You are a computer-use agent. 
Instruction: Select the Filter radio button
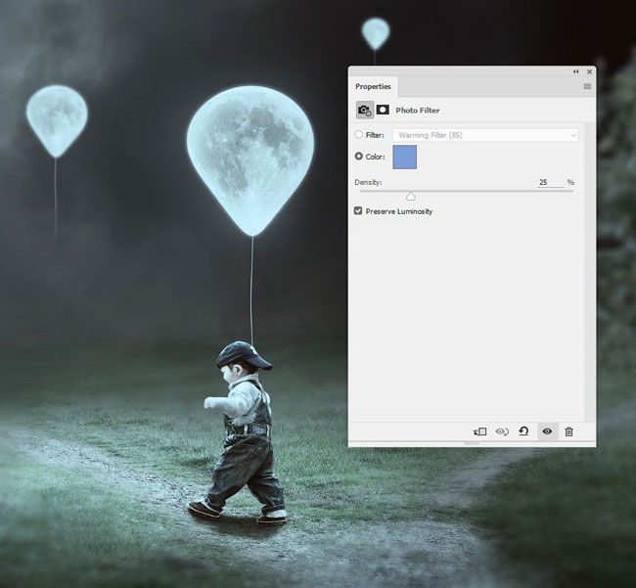358,135
